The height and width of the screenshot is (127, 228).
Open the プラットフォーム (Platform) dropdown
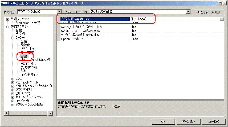tap(188, 12)
